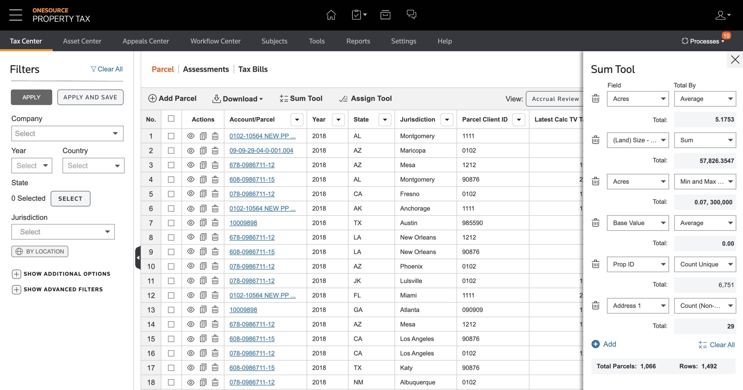Image resolution: width=743 pixels, height=390 pixels.
Task: Open the archive box icon
Action: coord(385,15)
